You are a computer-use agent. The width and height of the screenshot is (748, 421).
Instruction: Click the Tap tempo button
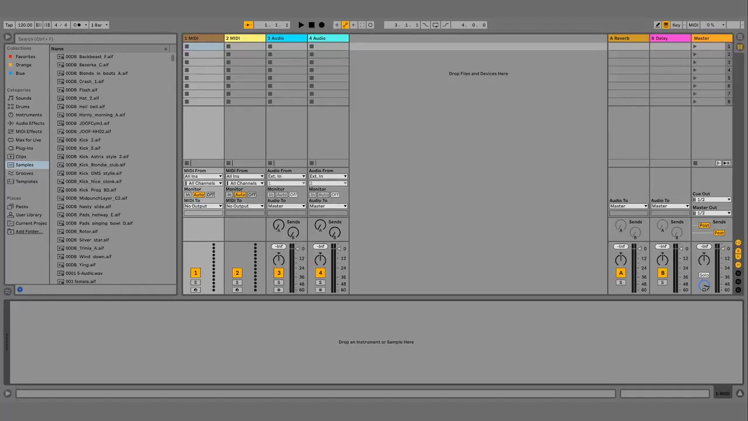tap(9, 25)
